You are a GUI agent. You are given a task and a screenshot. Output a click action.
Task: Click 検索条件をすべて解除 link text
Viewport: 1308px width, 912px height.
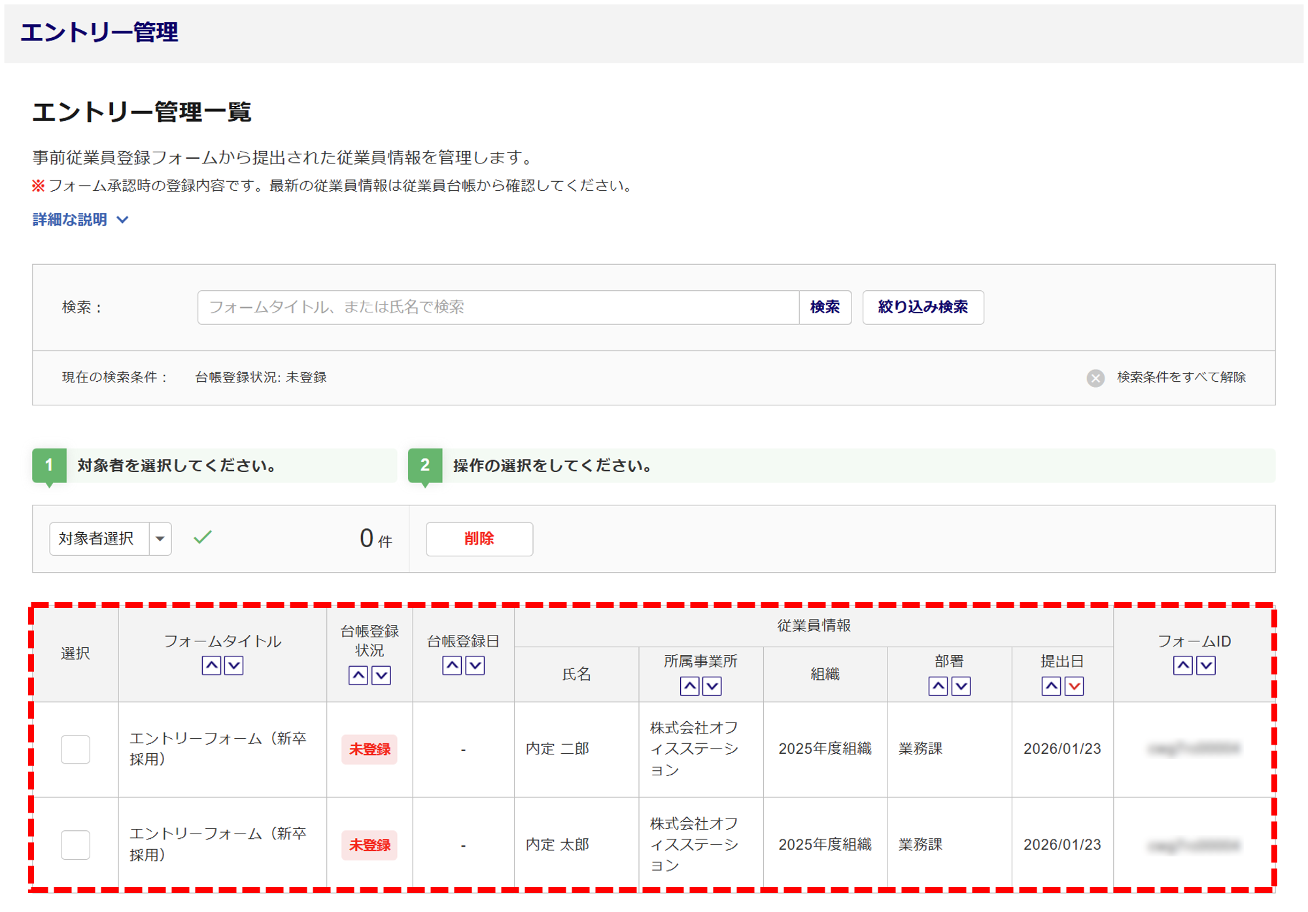click(1180, 377)
